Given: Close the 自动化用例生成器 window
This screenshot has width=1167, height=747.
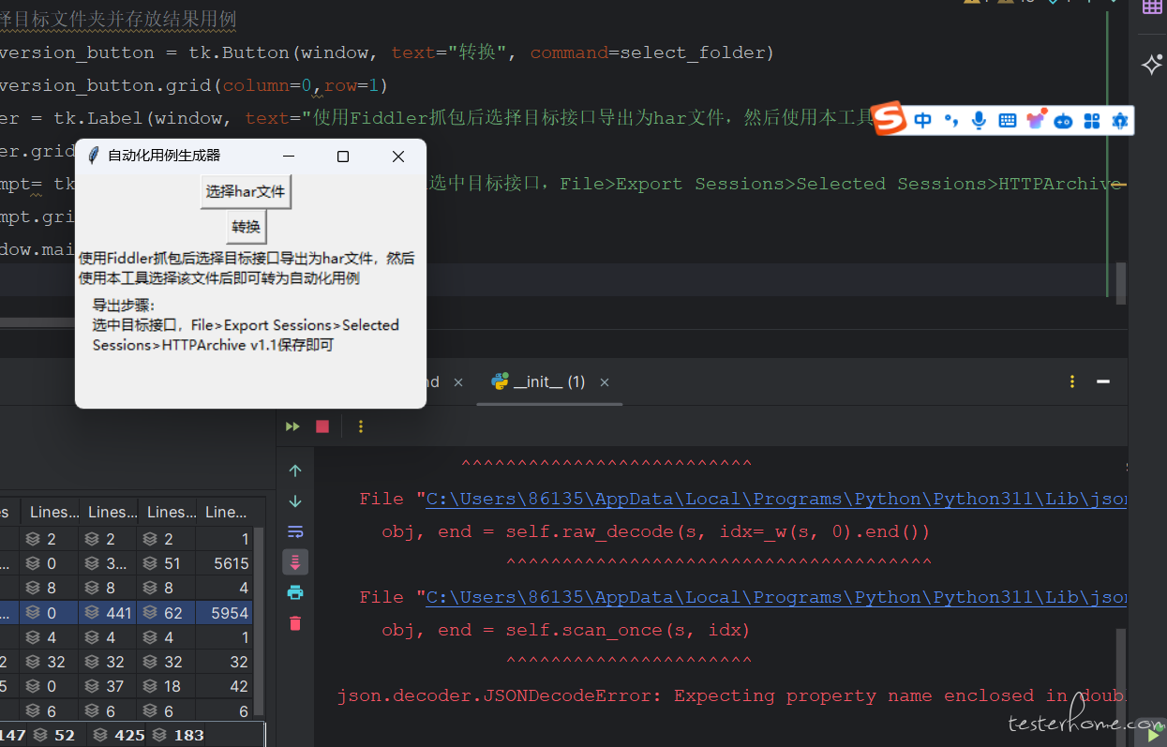Looking at the screenshot, I should pos(398,157).
